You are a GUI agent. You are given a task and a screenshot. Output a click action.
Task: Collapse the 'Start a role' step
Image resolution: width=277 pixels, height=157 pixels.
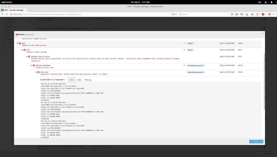pyautogui.click(x=36, y=72)
